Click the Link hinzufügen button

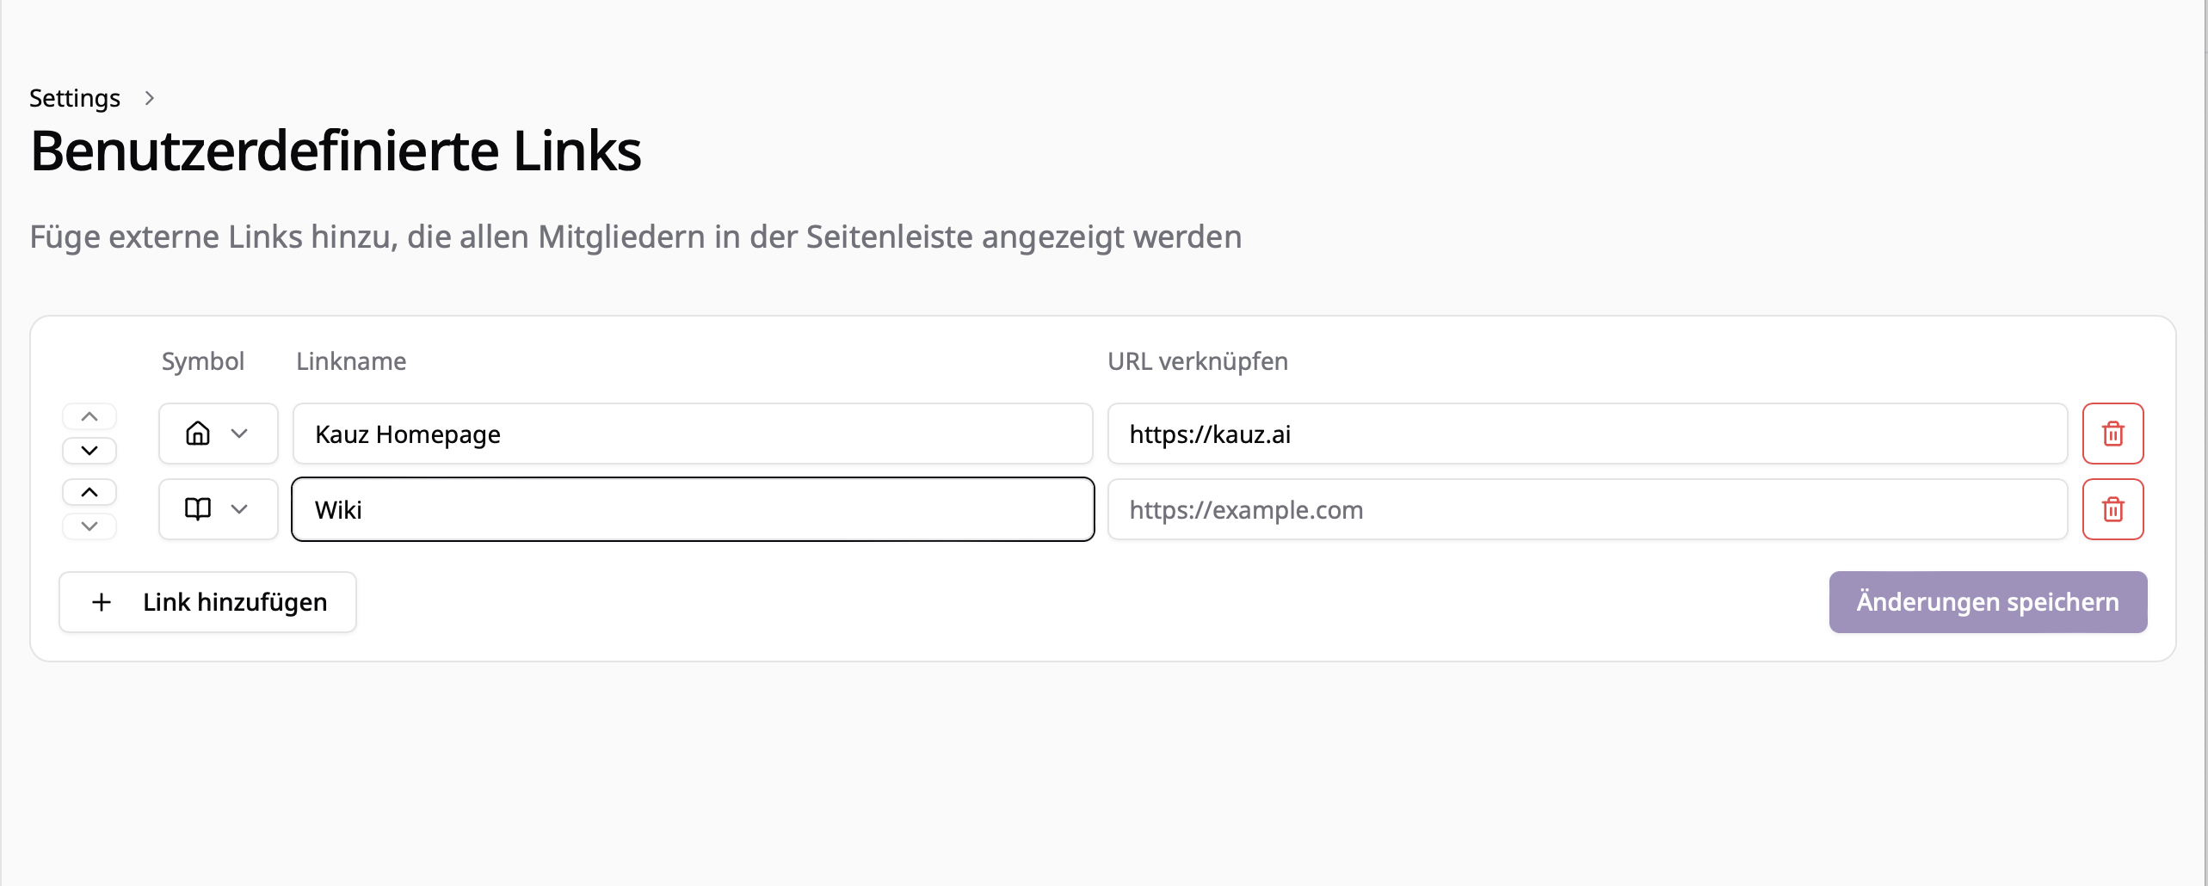click(x=207, y=601)
